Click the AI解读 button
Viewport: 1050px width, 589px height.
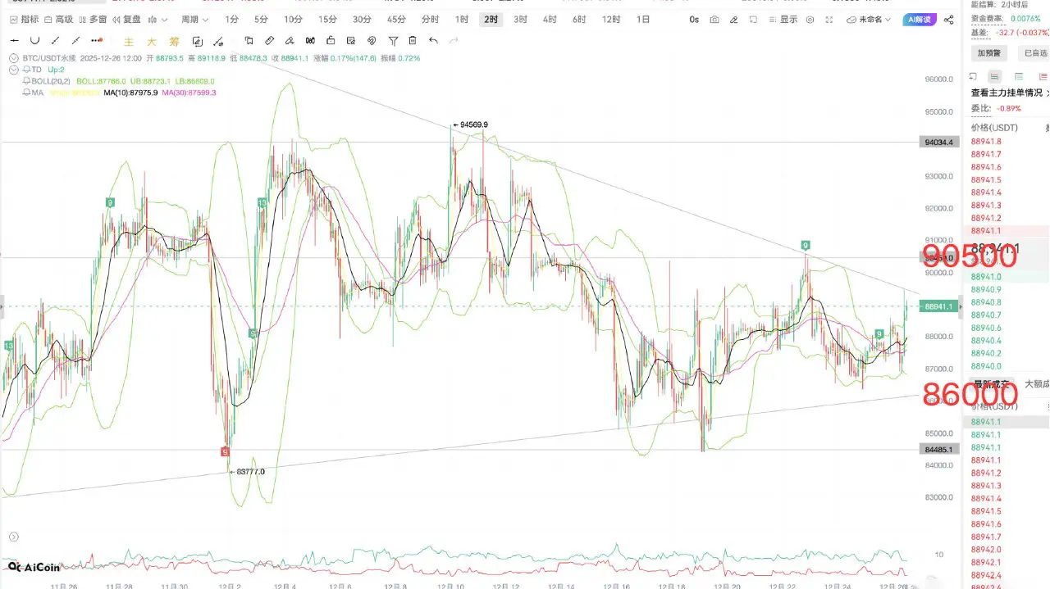click(x=920, y=20)
